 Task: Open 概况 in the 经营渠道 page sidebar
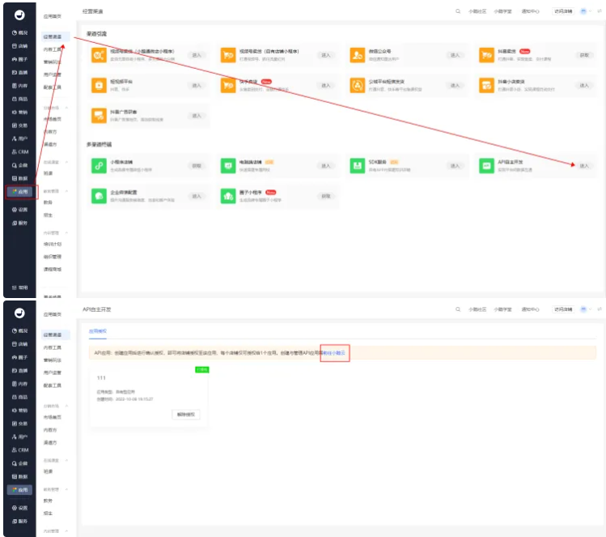point(19,33)
